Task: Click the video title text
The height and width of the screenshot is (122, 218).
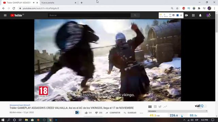Action: pyautogui.click(x=72, y=108)
